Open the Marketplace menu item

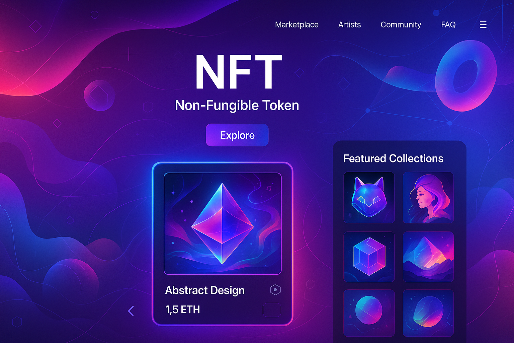296,24
